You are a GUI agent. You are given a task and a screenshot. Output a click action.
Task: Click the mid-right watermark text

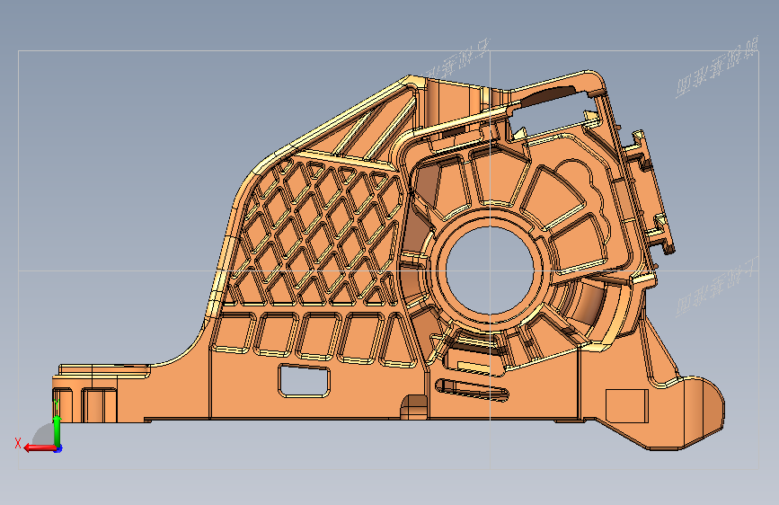pyautogui.click(x=717, y=287)
